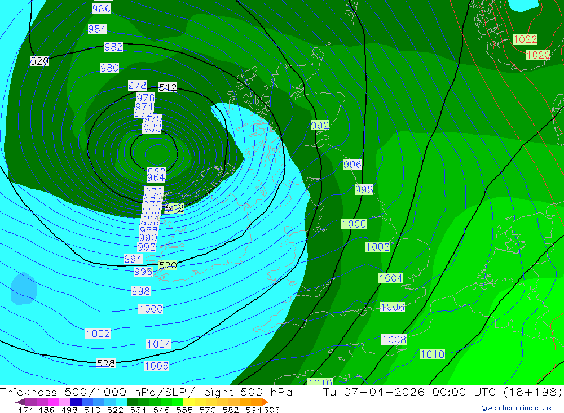Click the legend value '498'
The width and height of the screenshot is (564, 413).
click(x=69, y=410)
